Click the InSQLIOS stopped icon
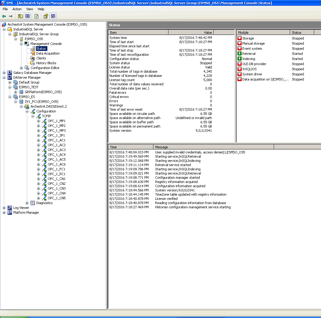This screenshot has height=318, width=321. point(239,69)
